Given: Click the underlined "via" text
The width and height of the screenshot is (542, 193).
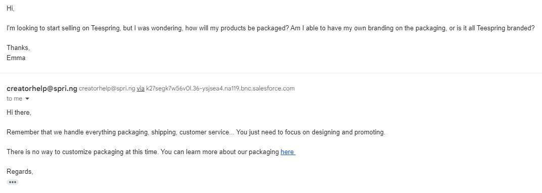Looking at the screenshot, I should (x=141, y=88).
